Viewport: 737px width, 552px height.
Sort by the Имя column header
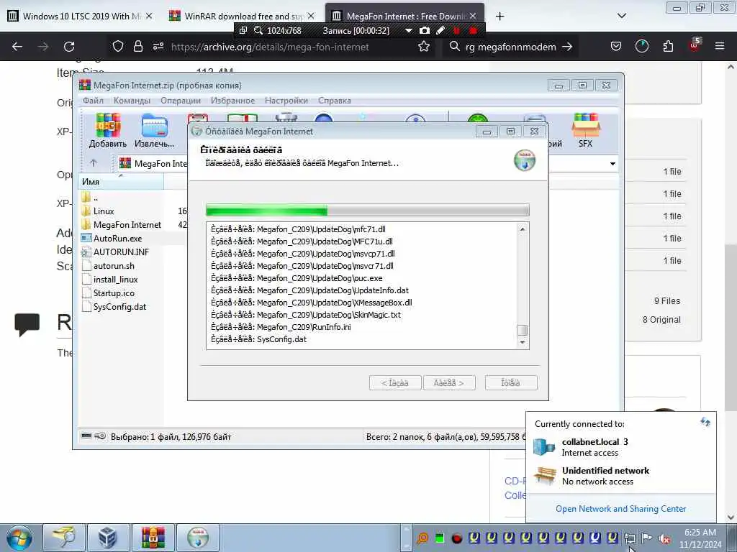point(121,182)
